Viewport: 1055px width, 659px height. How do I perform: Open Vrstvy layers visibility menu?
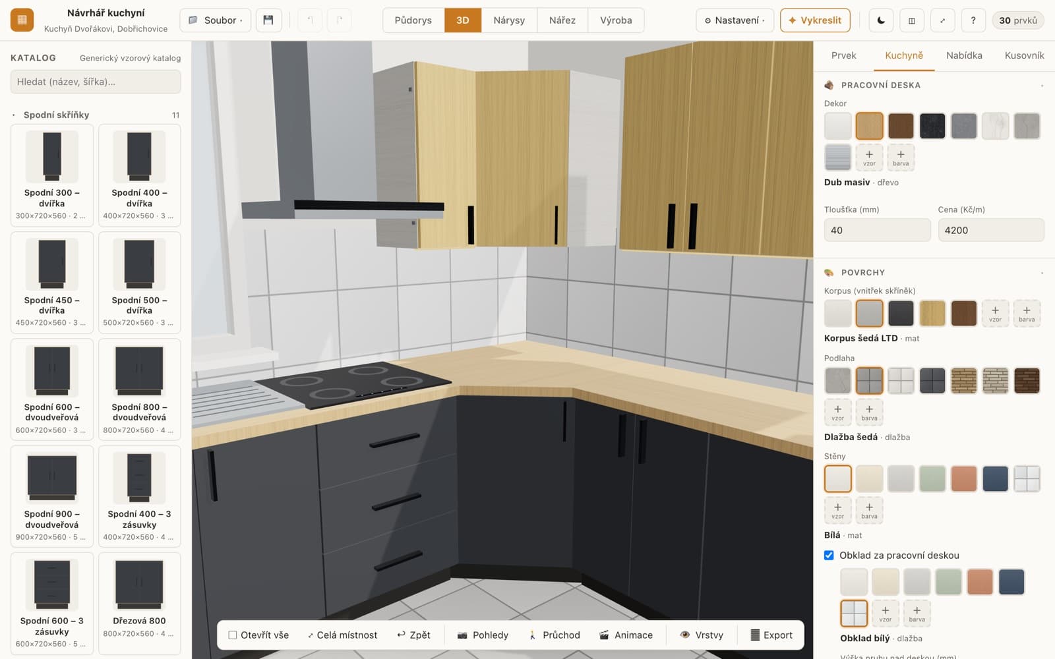(x=702, y=635)
